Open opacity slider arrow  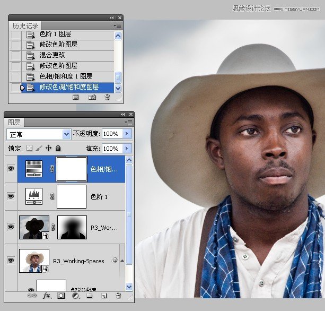(x=127, y=134)
